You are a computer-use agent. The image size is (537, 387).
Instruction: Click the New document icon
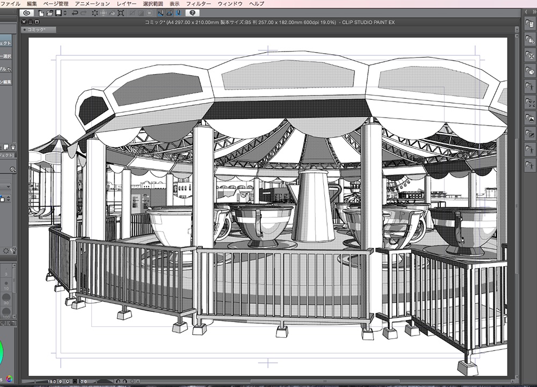[41, 13]
